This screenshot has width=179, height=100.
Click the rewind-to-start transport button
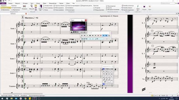pos(82,36)
